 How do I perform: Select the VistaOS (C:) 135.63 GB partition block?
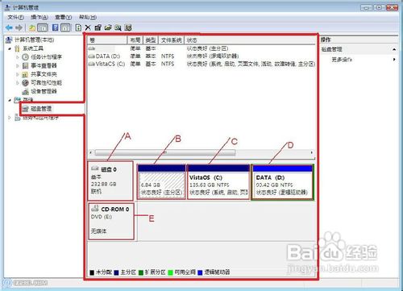pyautogui.click(x=218, y=182)
